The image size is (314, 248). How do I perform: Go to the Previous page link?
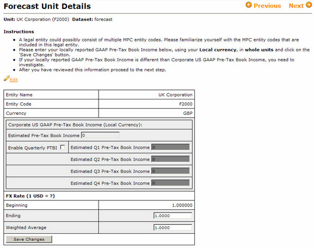click(267, 6)
